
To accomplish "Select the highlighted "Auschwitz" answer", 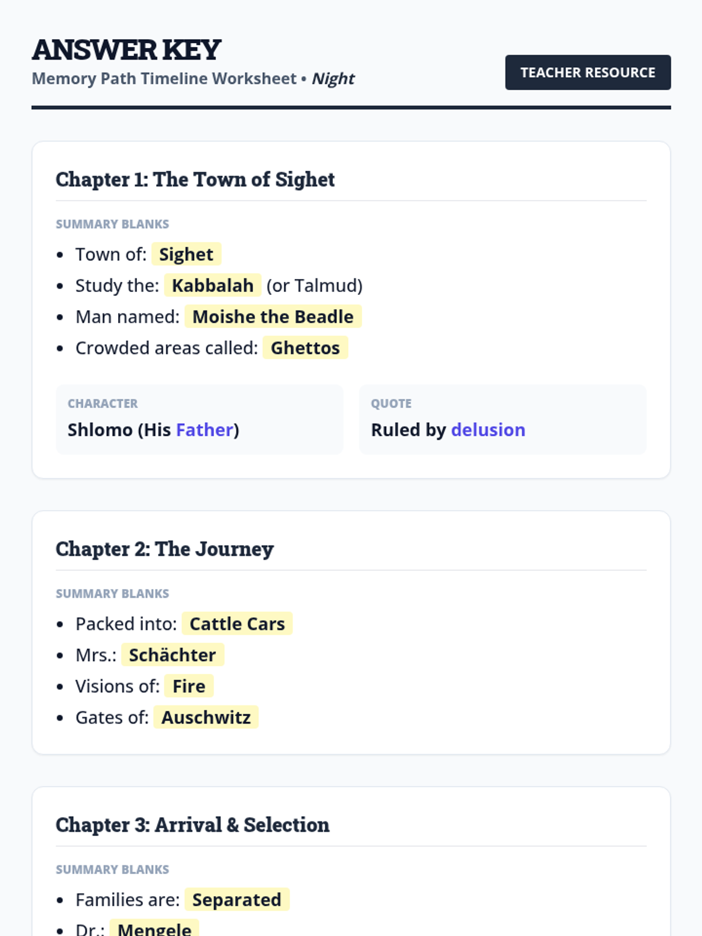I will [206, 717].
